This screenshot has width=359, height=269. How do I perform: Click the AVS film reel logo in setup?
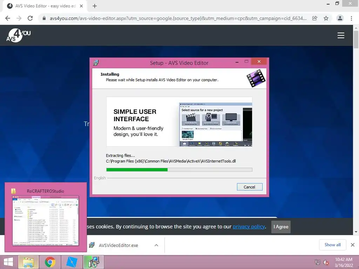point(256,78)
